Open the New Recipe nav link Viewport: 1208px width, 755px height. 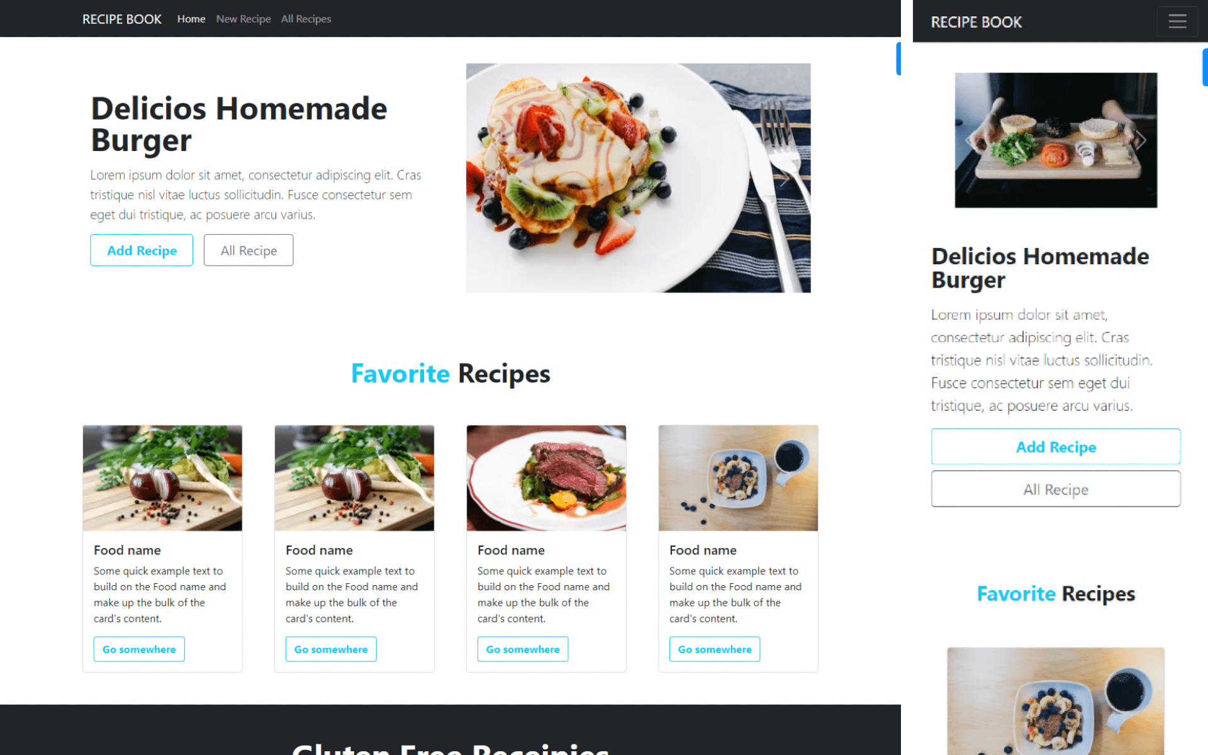pos(243,19)
